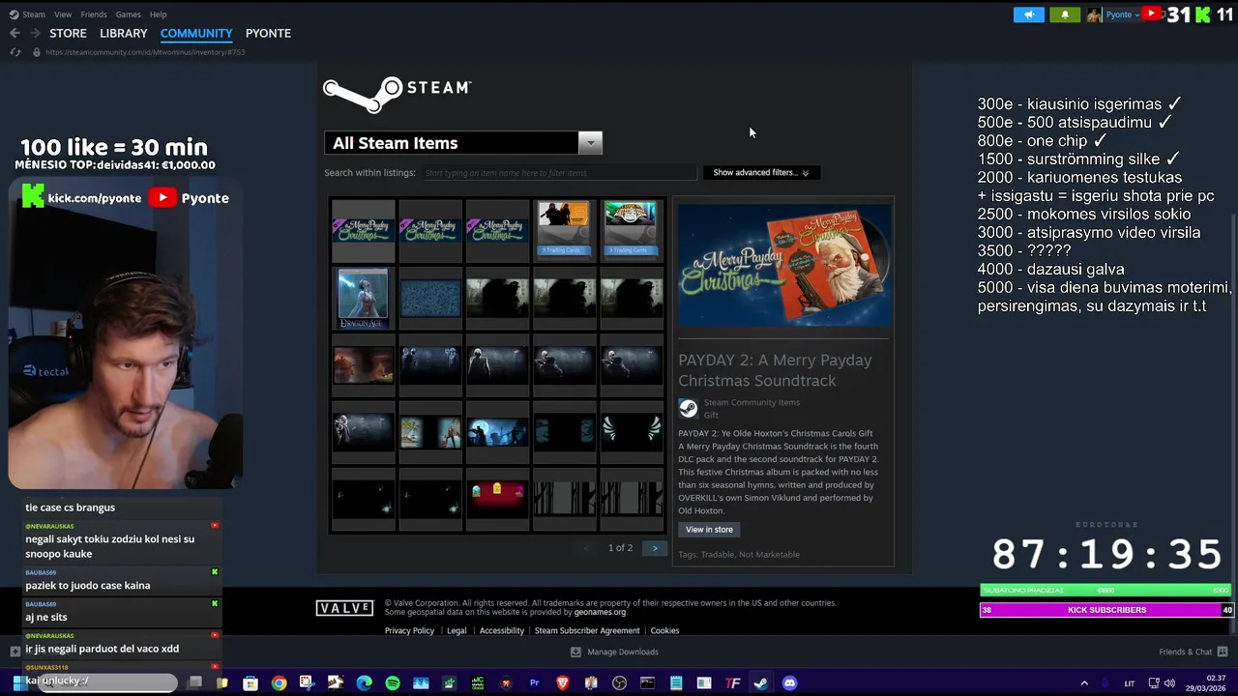
Task: Click the Steam URL address bar
Action: [x=145, y=52]
